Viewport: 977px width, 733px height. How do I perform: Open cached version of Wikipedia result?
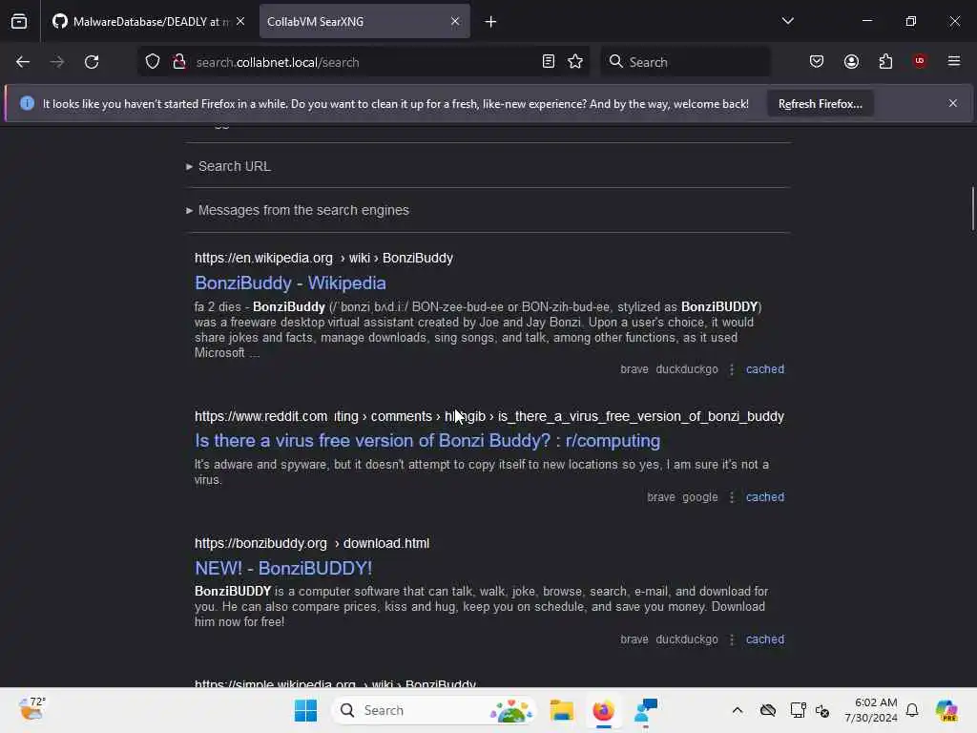point(765,369)
